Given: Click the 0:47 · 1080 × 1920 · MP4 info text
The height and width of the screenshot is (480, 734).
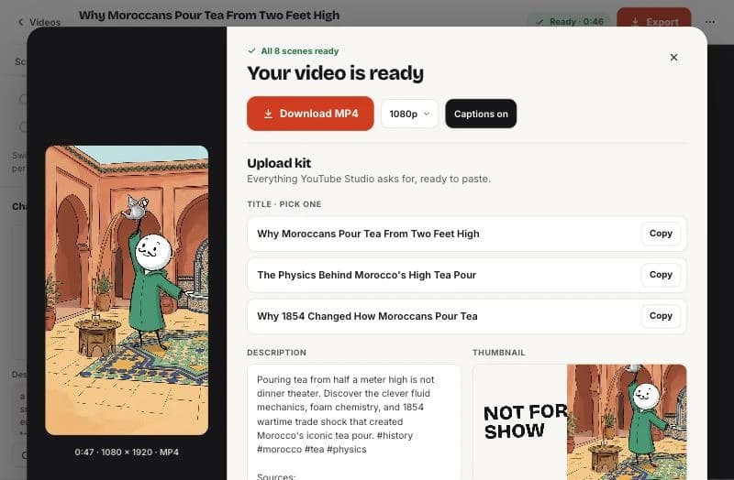Looking at the screenshot, I should 127,452.
